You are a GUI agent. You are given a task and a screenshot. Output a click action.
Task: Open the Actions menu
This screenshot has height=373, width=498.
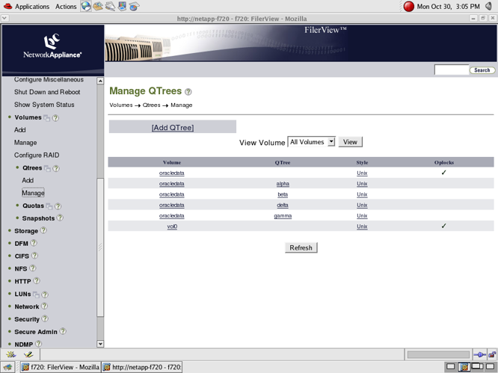point(66,6)
